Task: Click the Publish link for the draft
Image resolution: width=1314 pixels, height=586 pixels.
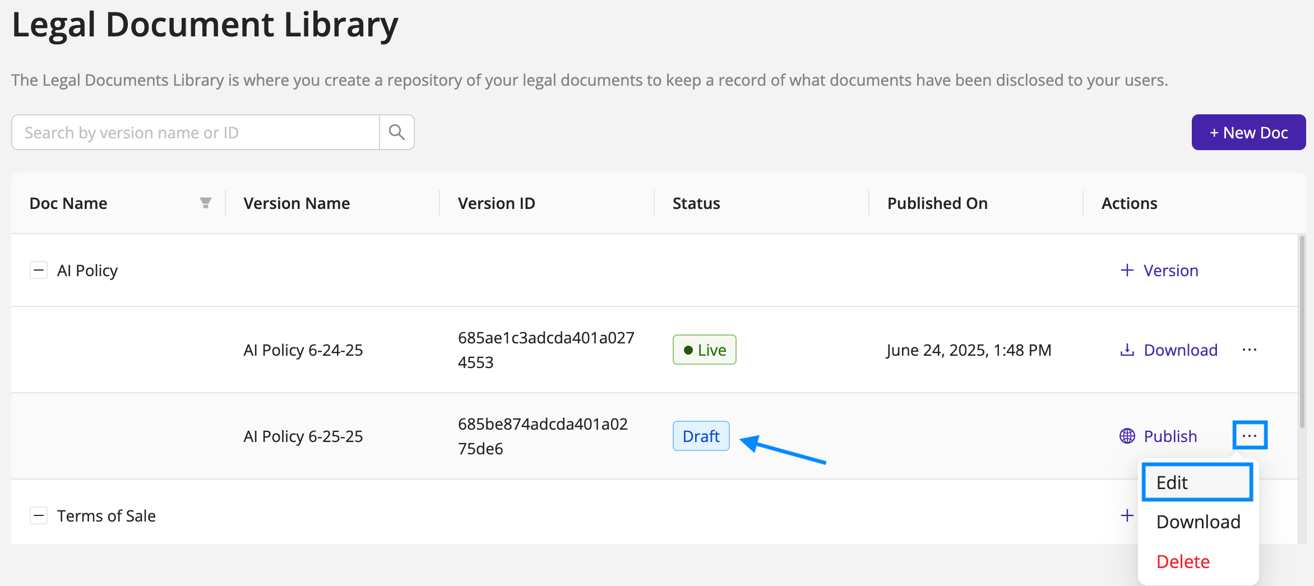Action: (1170, 436)
